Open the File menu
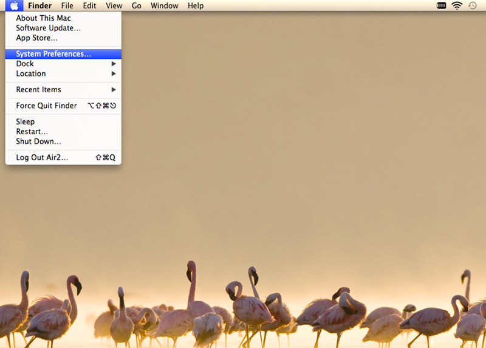 click(x=67, y=5)
